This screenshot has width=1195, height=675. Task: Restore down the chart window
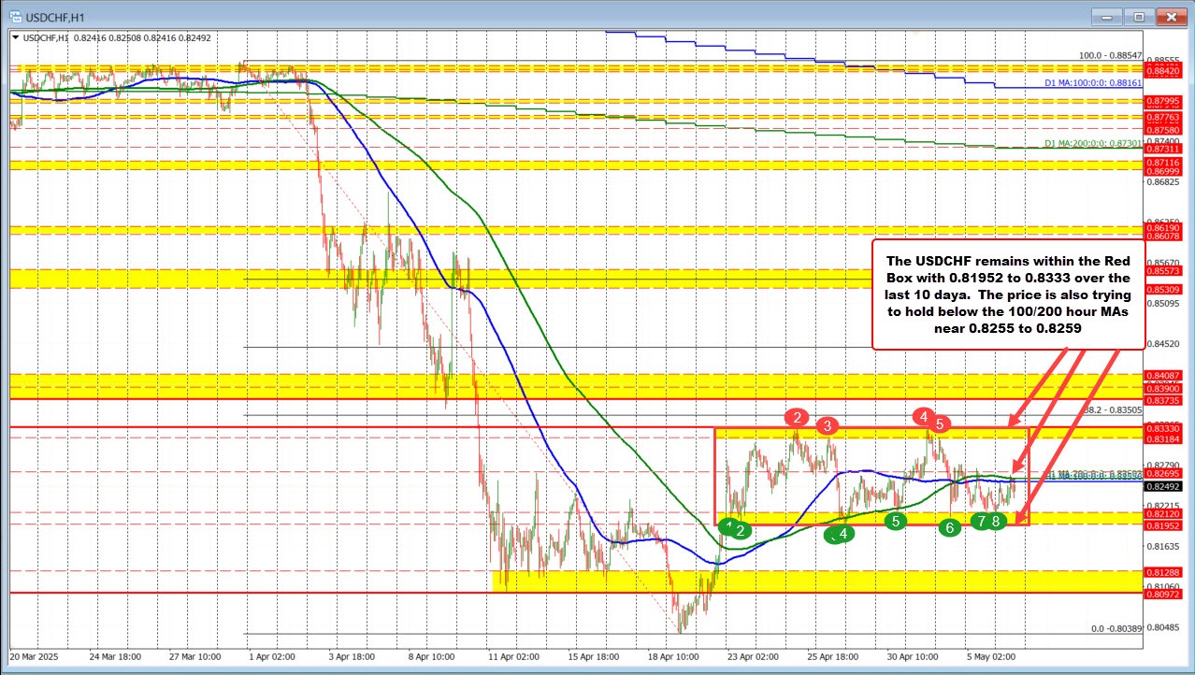(1139, 16)
